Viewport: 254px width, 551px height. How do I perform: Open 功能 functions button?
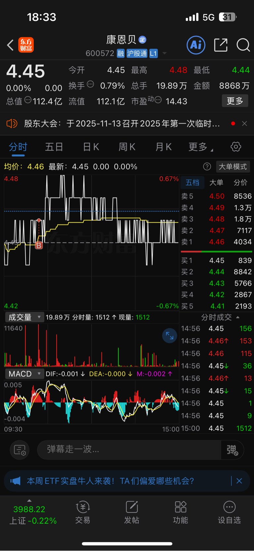181,512
